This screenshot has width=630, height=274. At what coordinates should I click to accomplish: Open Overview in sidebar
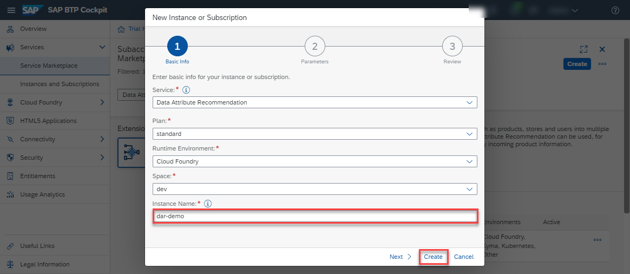(x=55, y=29)
